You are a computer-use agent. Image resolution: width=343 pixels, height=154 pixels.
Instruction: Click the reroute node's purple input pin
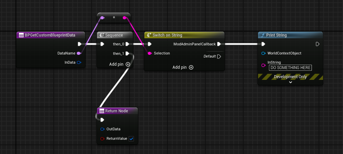point(103,18)
